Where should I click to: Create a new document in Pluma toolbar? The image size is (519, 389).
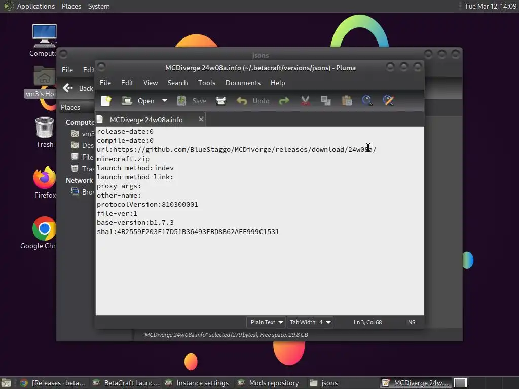pyautogui.click(x=106, y=101)
